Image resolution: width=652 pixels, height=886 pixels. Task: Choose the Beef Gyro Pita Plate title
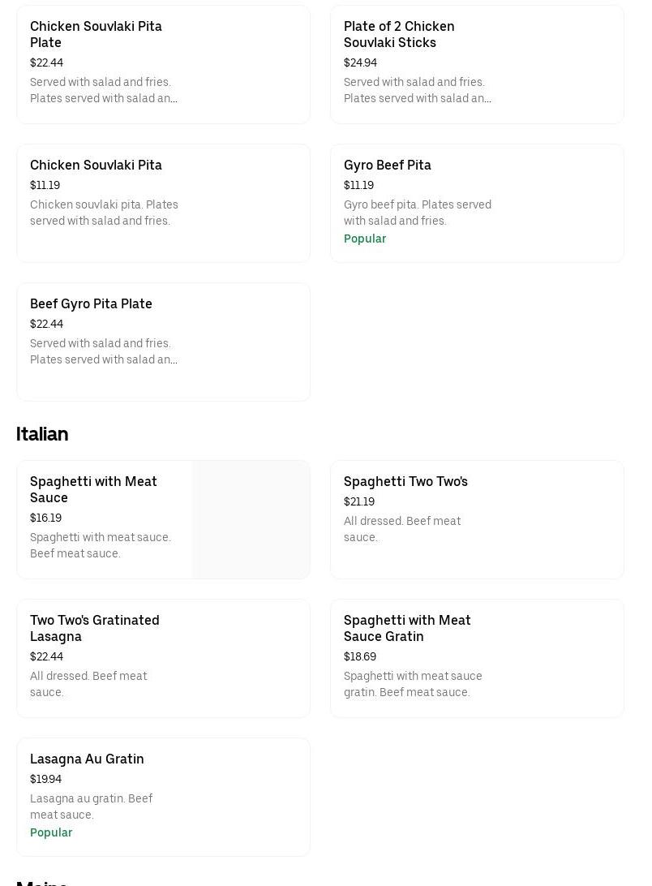click(x=91, y=303)
